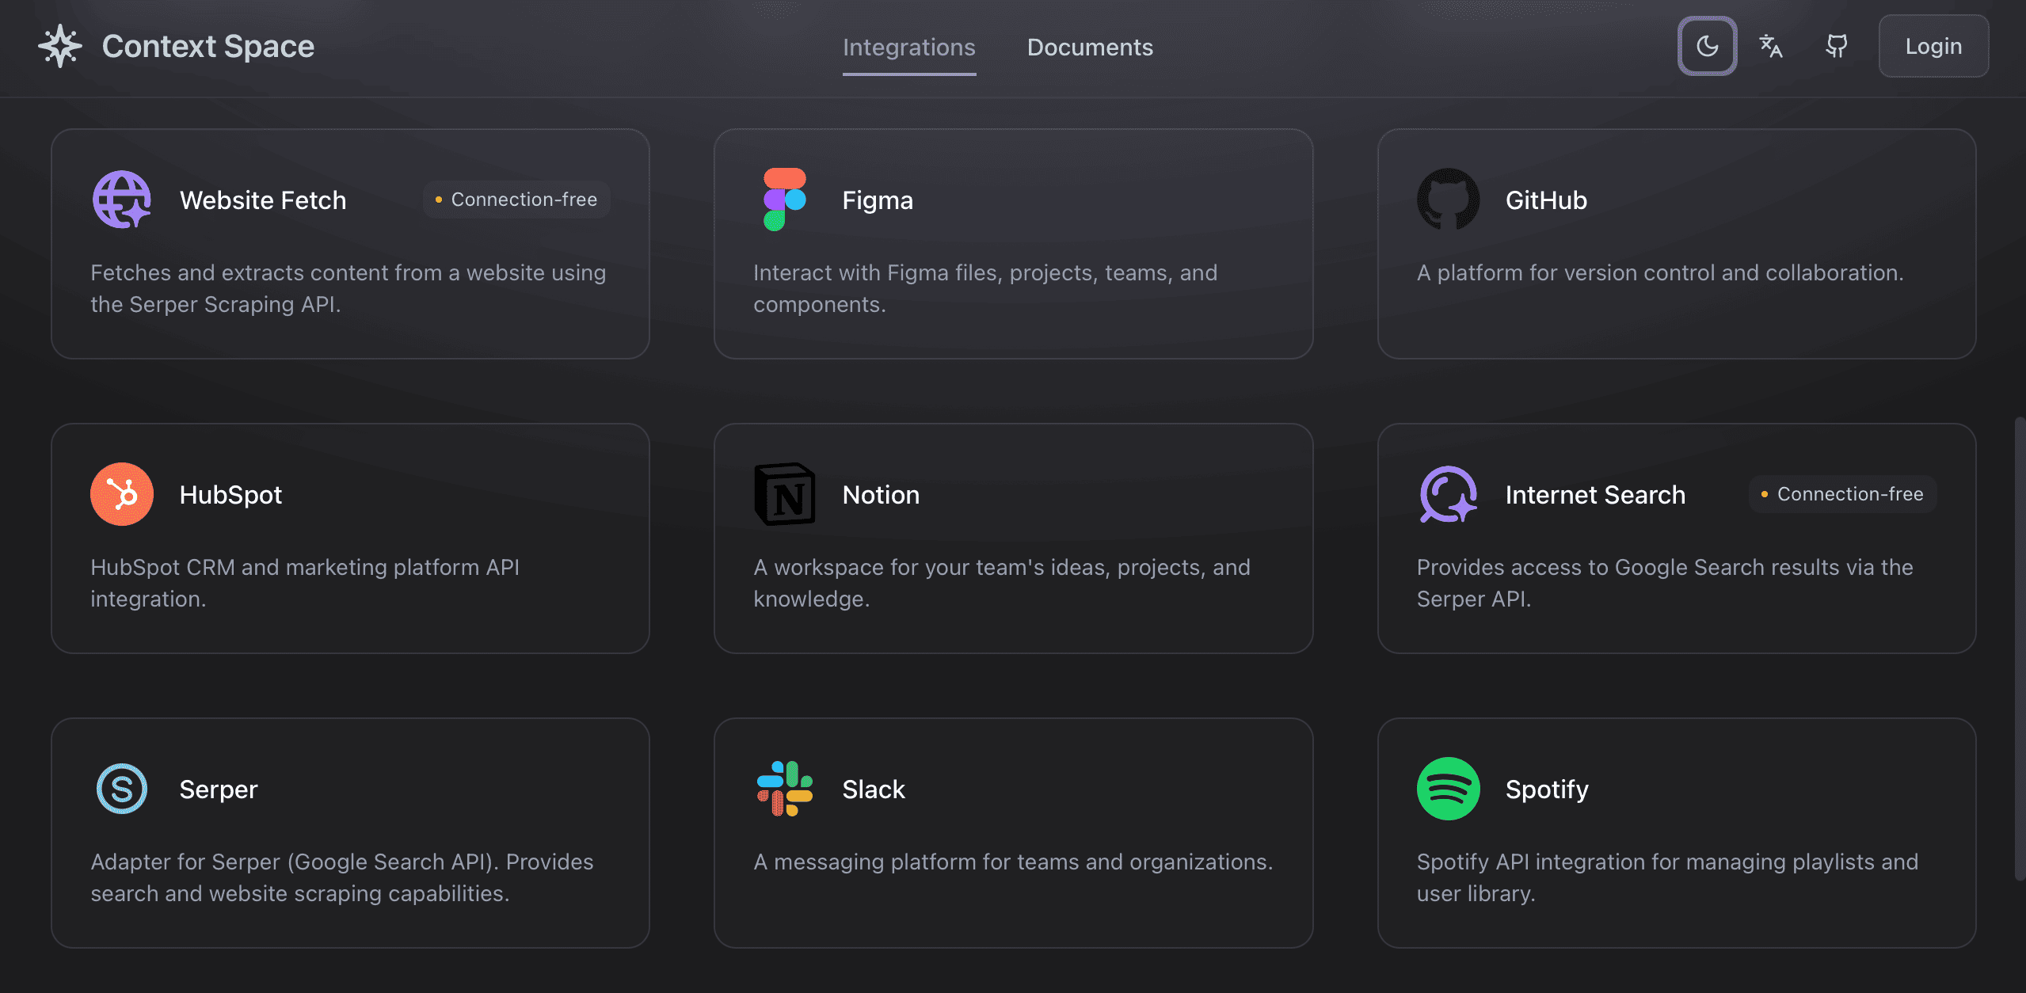Click 'A platform for version control' text

(1659, 272)
